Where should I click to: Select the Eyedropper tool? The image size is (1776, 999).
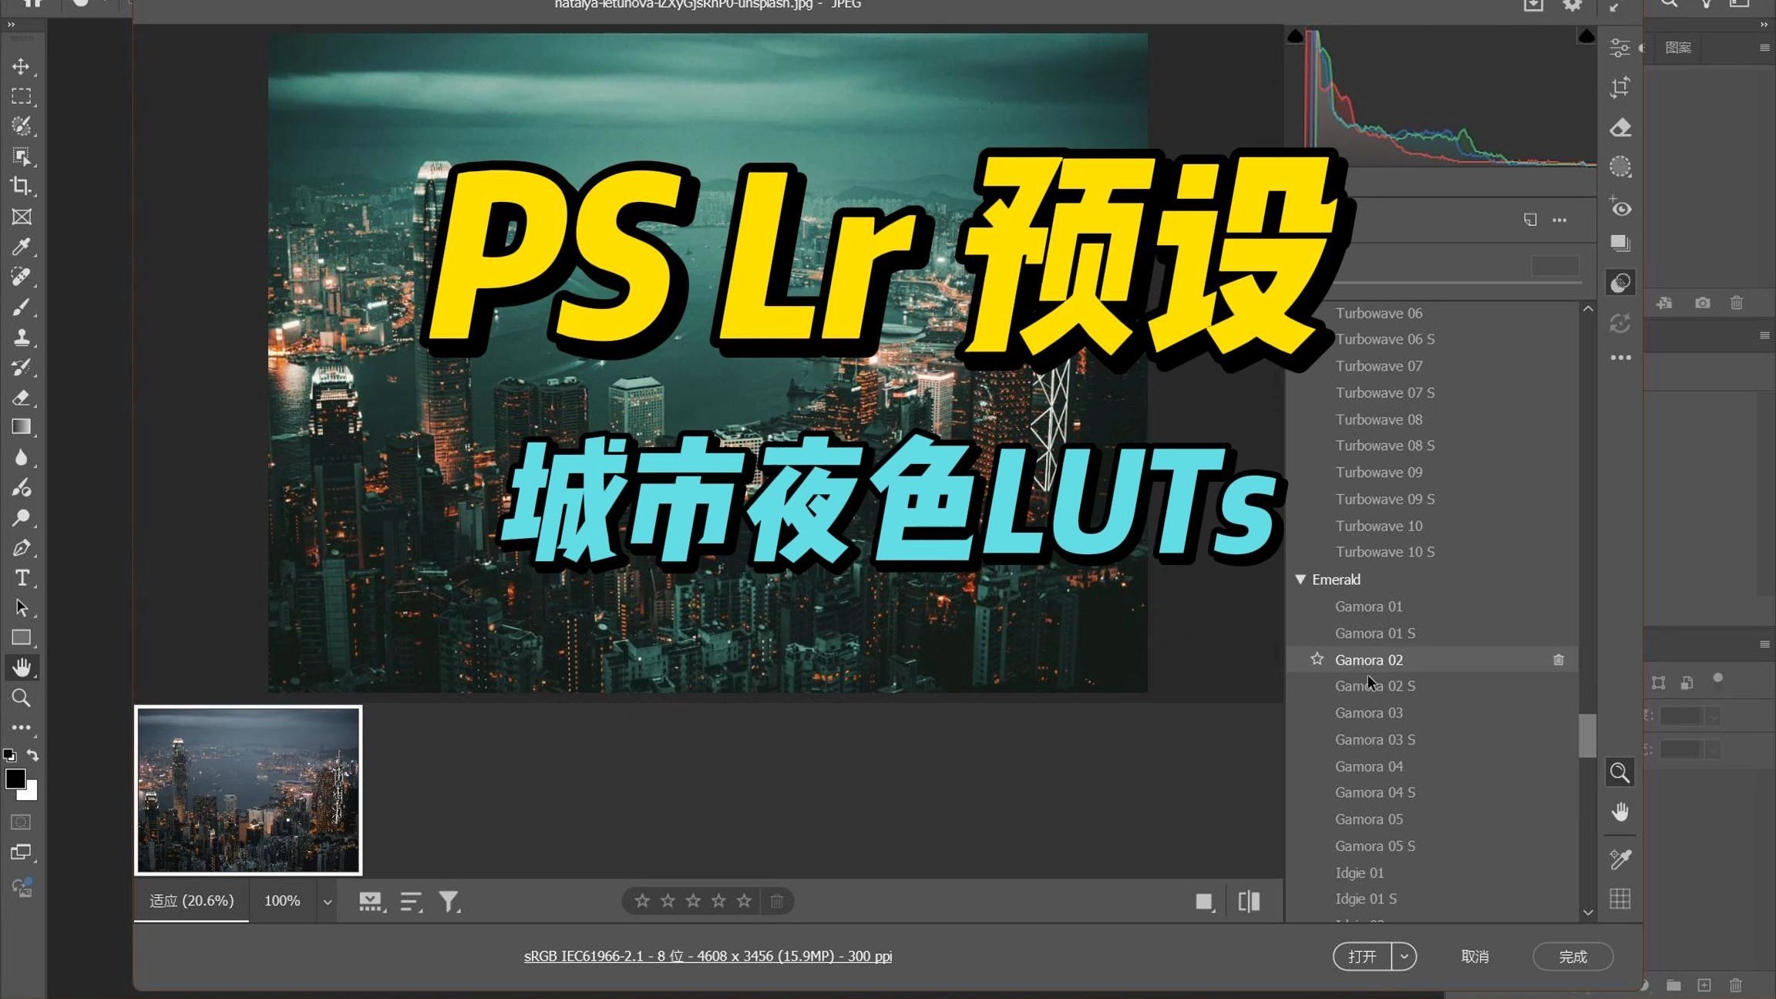21,247
